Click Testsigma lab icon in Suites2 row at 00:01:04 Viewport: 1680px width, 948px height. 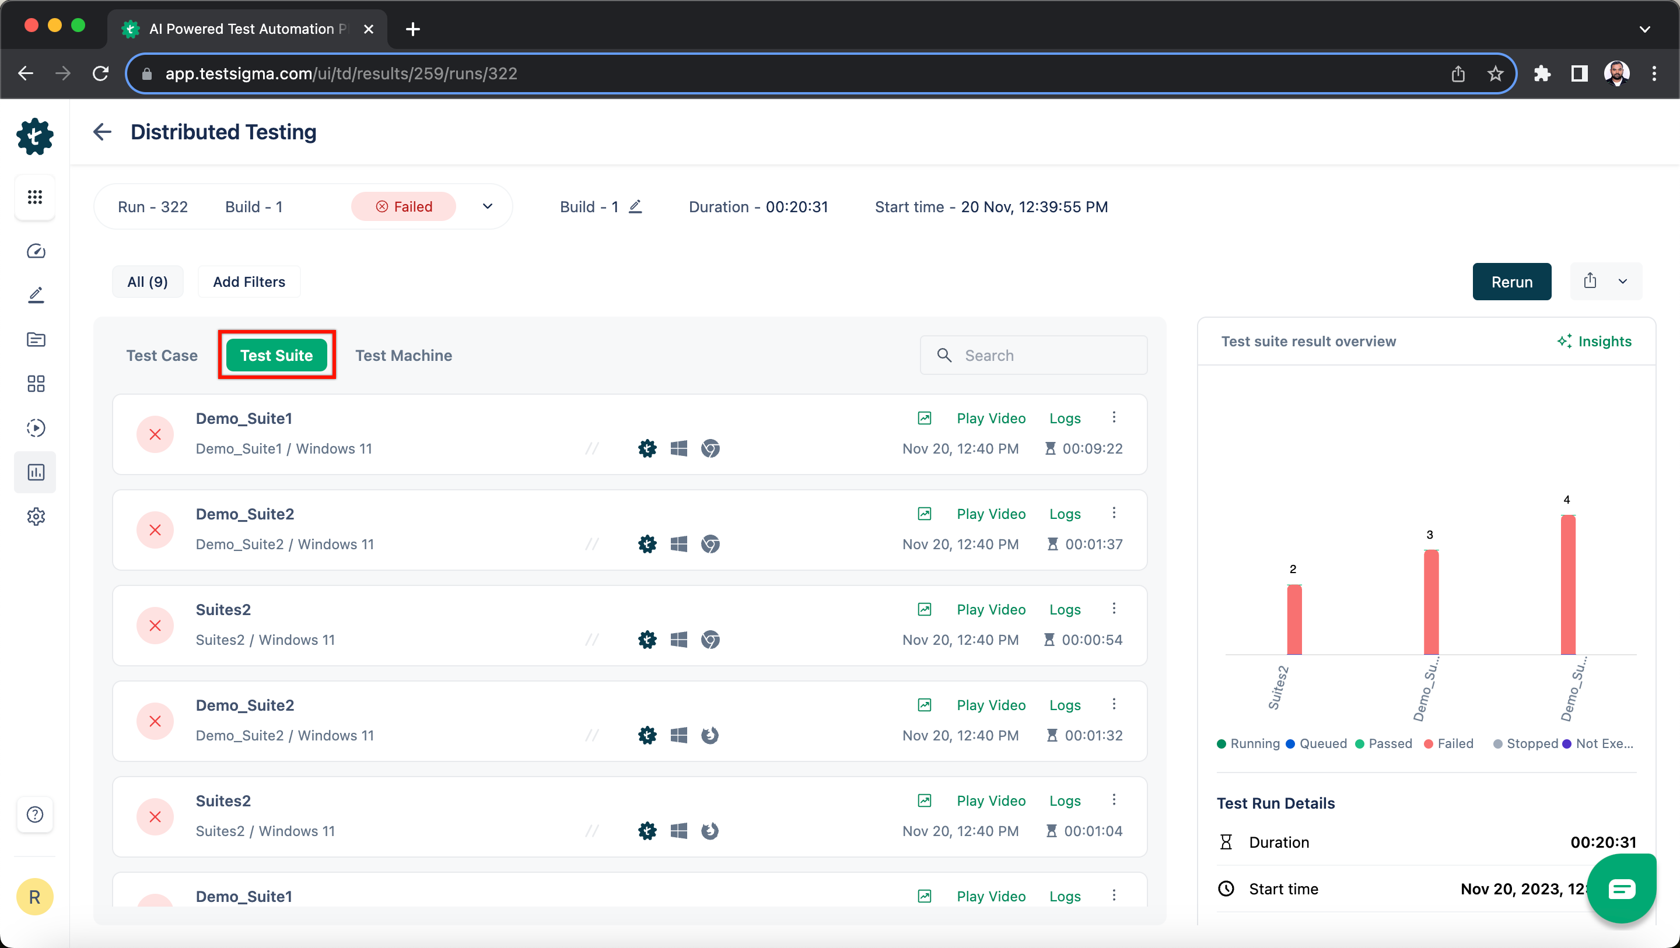[x=647, y=831]
